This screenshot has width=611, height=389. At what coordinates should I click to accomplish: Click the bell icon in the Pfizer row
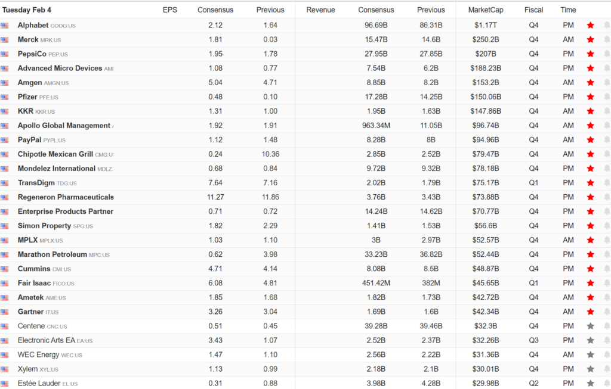click(607, 97)
